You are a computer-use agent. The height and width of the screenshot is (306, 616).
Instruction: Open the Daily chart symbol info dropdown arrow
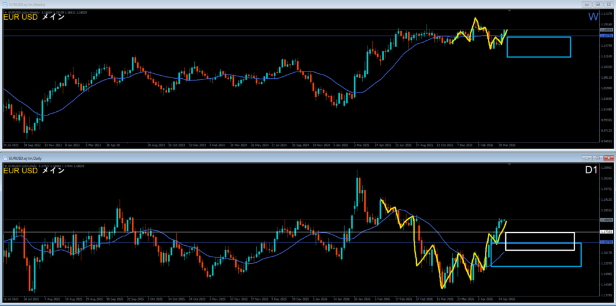[x=5, y=166]
